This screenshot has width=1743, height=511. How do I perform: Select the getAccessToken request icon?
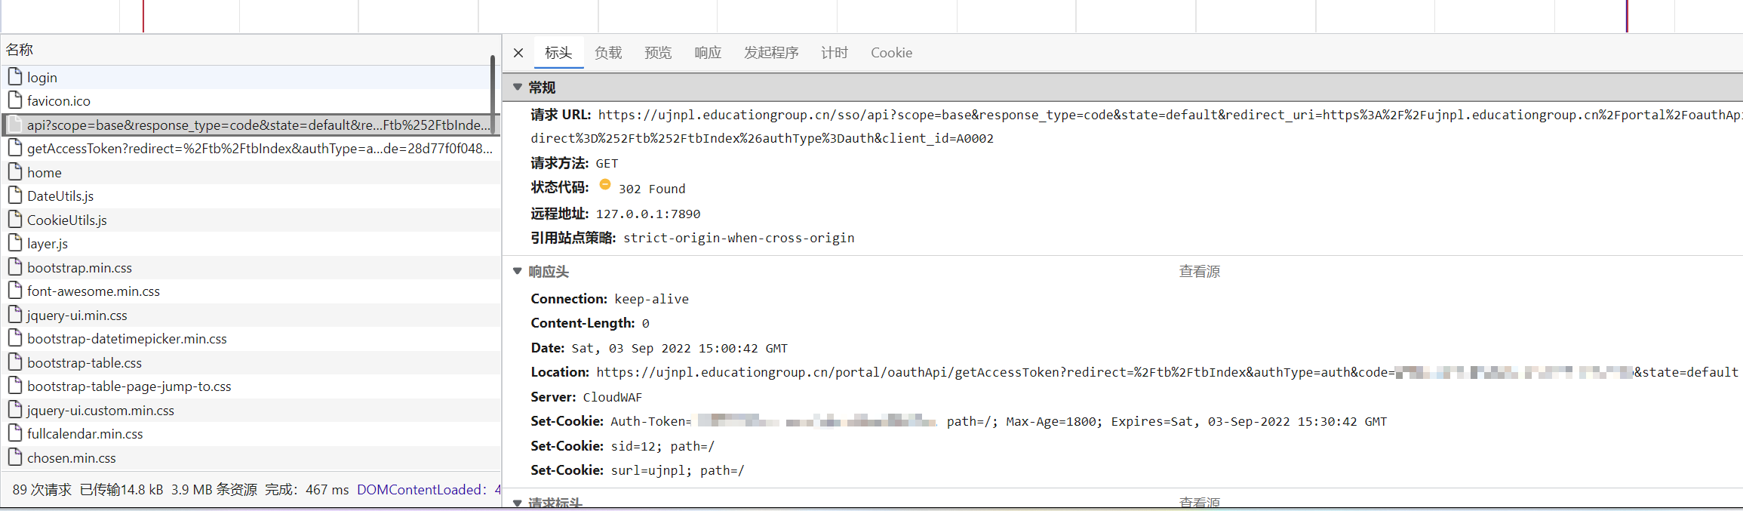click(15, 149)
